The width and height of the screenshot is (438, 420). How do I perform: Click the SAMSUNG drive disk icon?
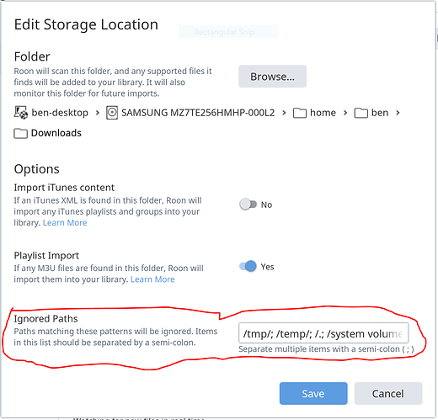(x=112, y=113)
